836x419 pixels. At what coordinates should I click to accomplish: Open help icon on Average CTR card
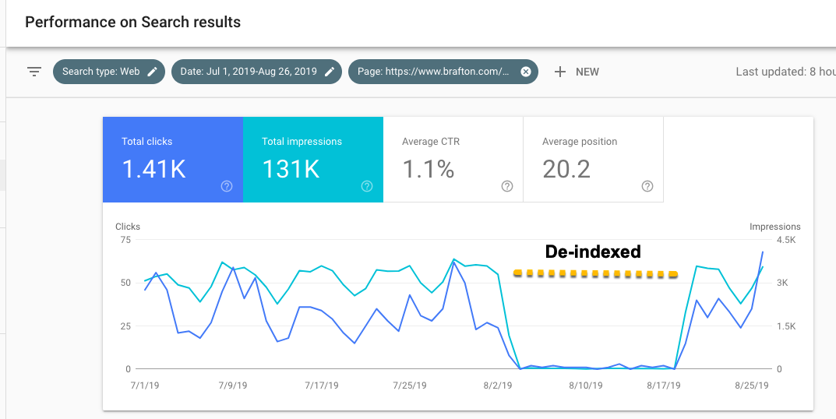(507, 186)
